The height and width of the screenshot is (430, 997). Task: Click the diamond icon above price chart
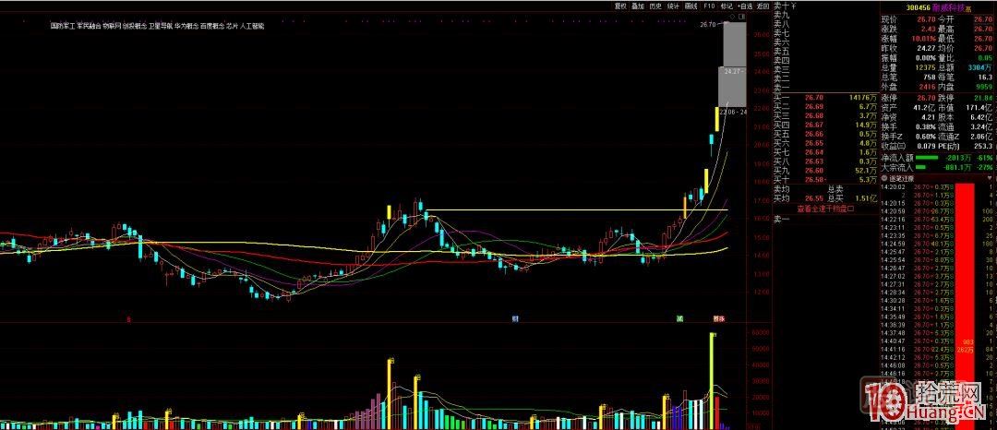click(731, 17)
